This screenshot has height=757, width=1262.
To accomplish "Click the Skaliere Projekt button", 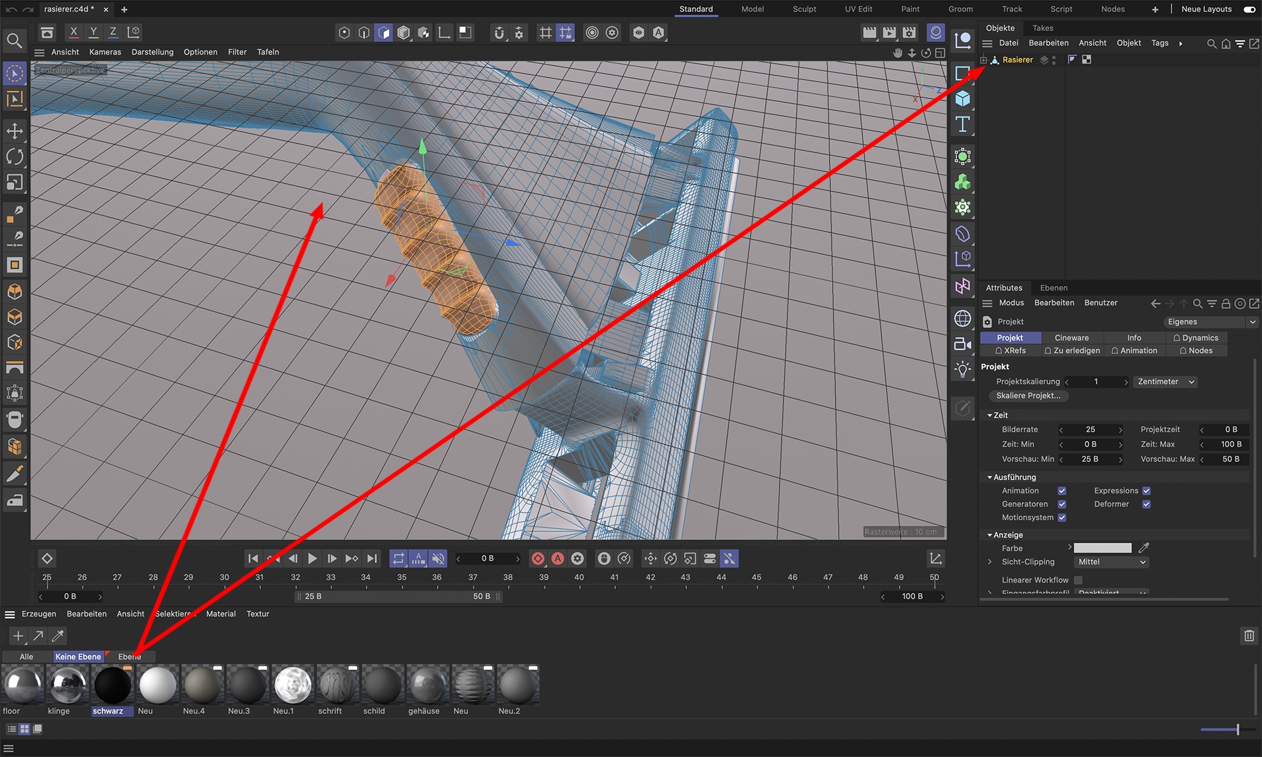I will pos(1028,396).
